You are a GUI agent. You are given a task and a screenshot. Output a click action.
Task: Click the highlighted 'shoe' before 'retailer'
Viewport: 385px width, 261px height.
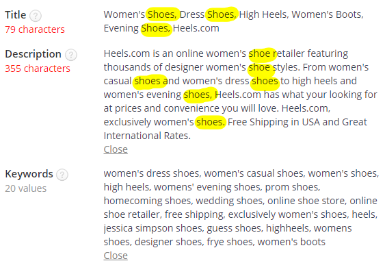click(259, 53)
